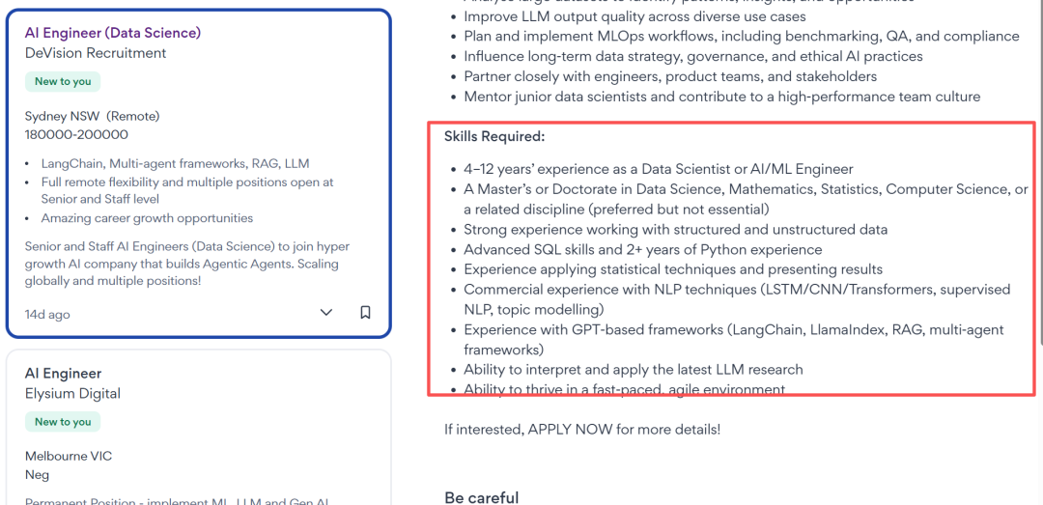This screenshot has height=505, width=1043.
Task: Click the APPLY NOW for more details line
Action: (x=582, y=429)
